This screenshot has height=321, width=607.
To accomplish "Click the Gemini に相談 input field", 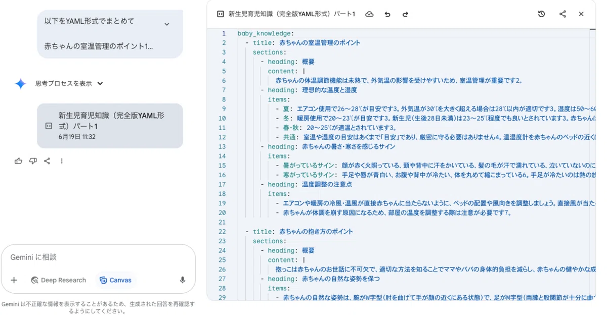I will (x=99, y=257).
